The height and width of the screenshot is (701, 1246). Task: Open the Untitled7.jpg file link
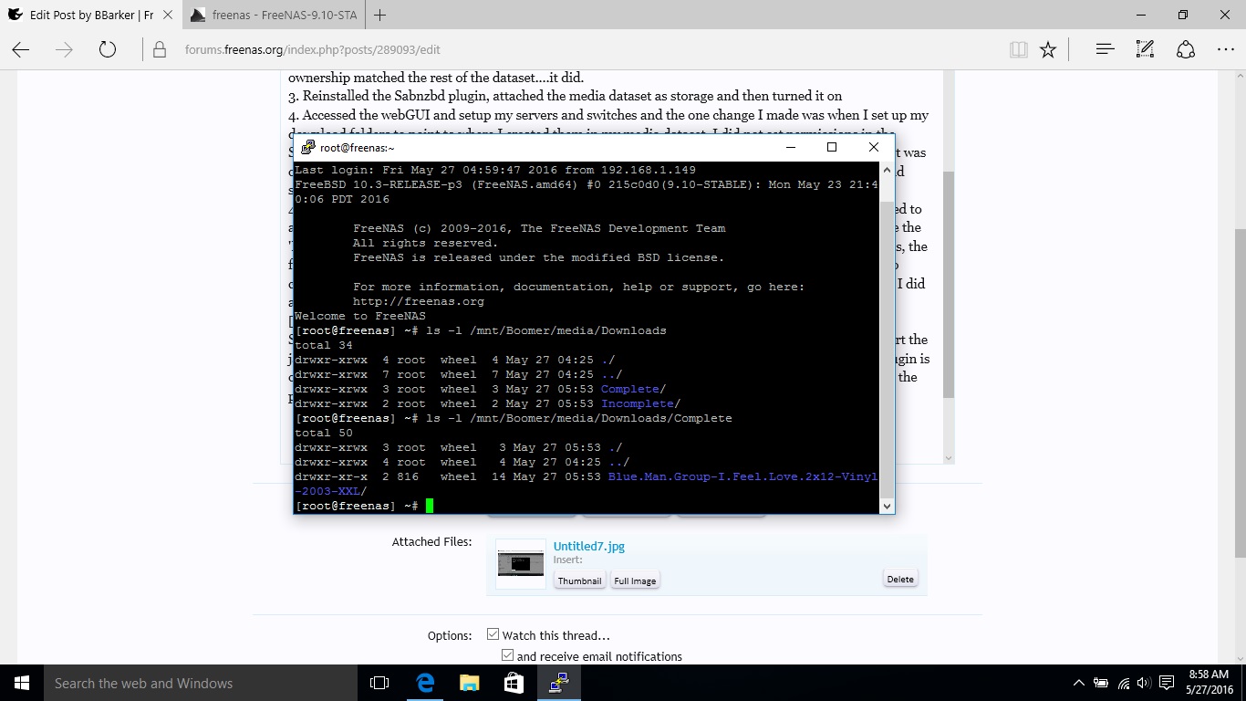coord(588,546)
